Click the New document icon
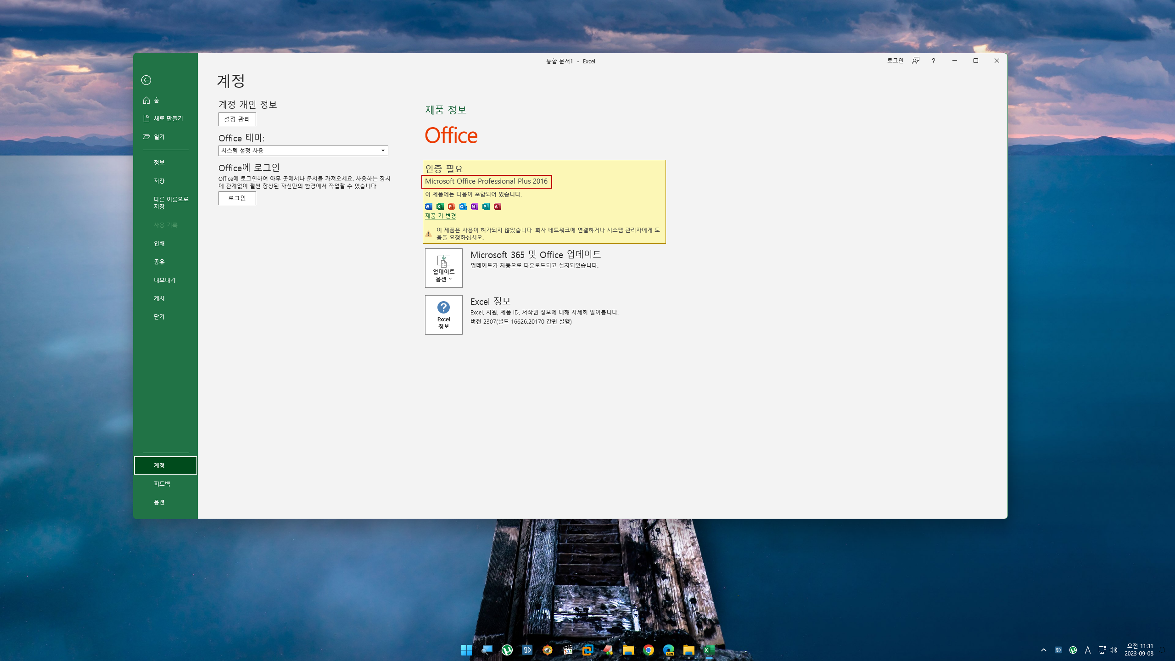1175x661 pixels. click(x=146, y=118)
